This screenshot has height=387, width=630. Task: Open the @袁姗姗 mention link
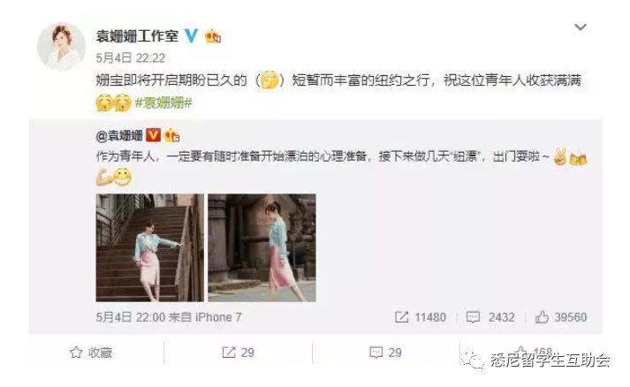119,135
